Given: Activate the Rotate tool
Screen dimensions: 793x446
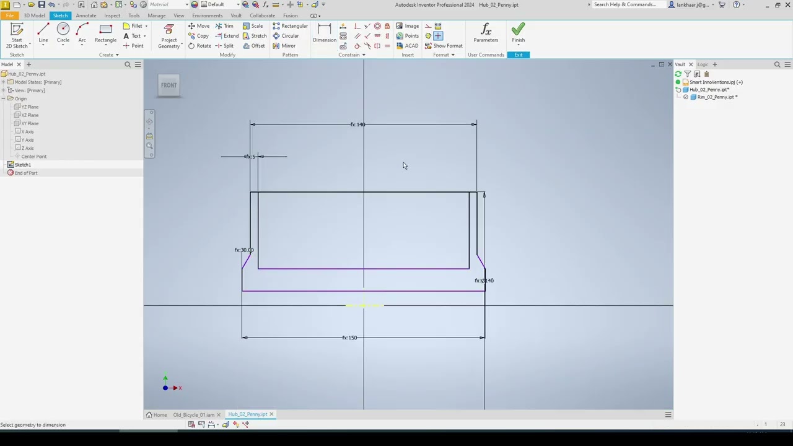Looking at the screenshot, I should click(x=199, y=46).
